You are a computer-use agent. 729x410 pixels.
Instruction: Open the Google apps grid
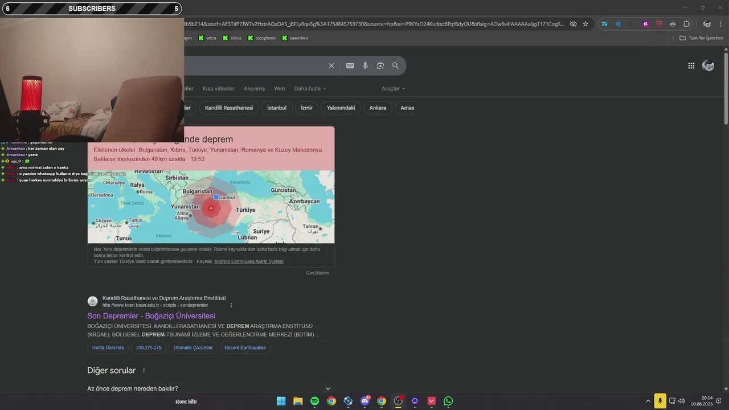(x=691, y=65)
